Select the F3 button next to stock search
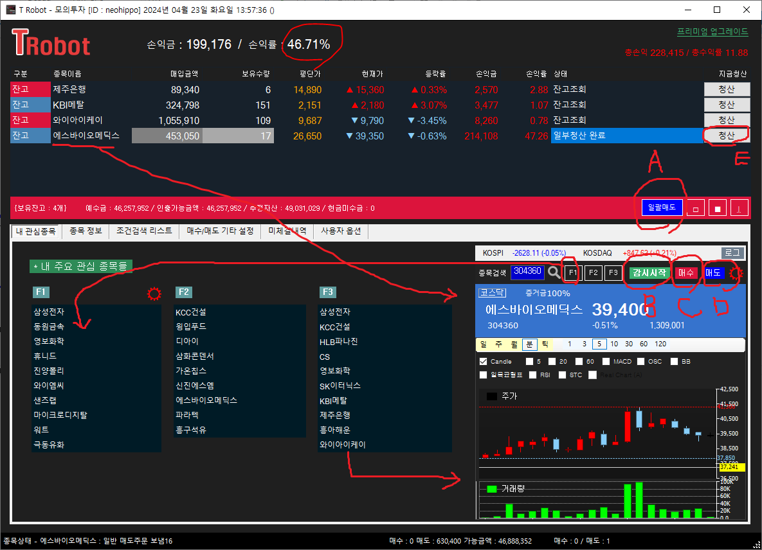This screenshot has width=762, height=550. pos(613,273)
